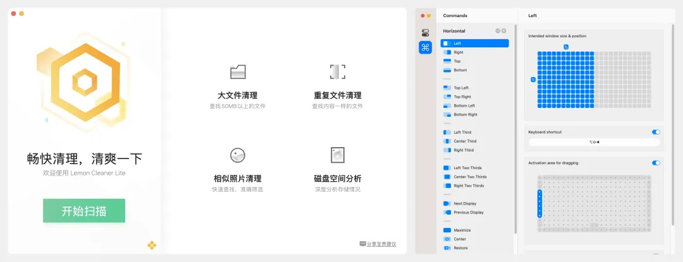Select the Top command icon

447,61
